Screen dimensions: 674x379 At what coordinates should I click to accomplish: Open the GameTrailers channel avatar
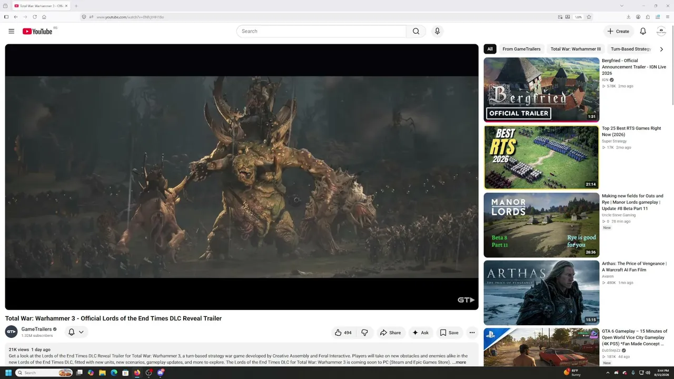click(11, 332)
